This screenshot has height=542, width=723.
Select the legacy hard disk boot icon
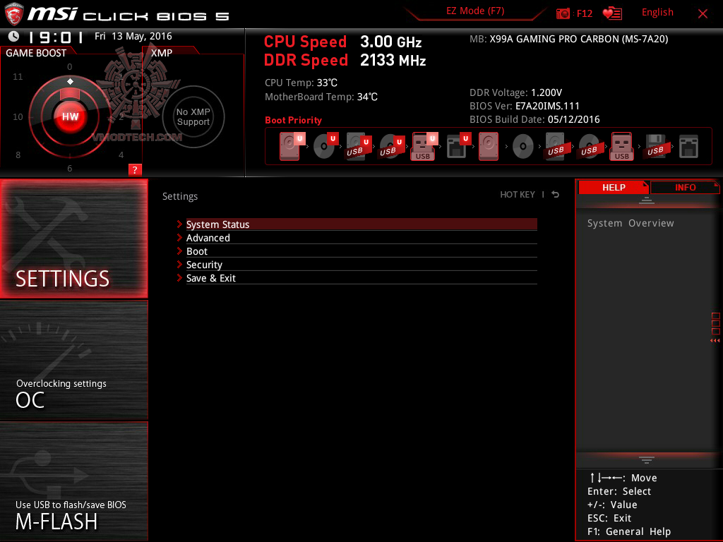click(x=489, y=146)
